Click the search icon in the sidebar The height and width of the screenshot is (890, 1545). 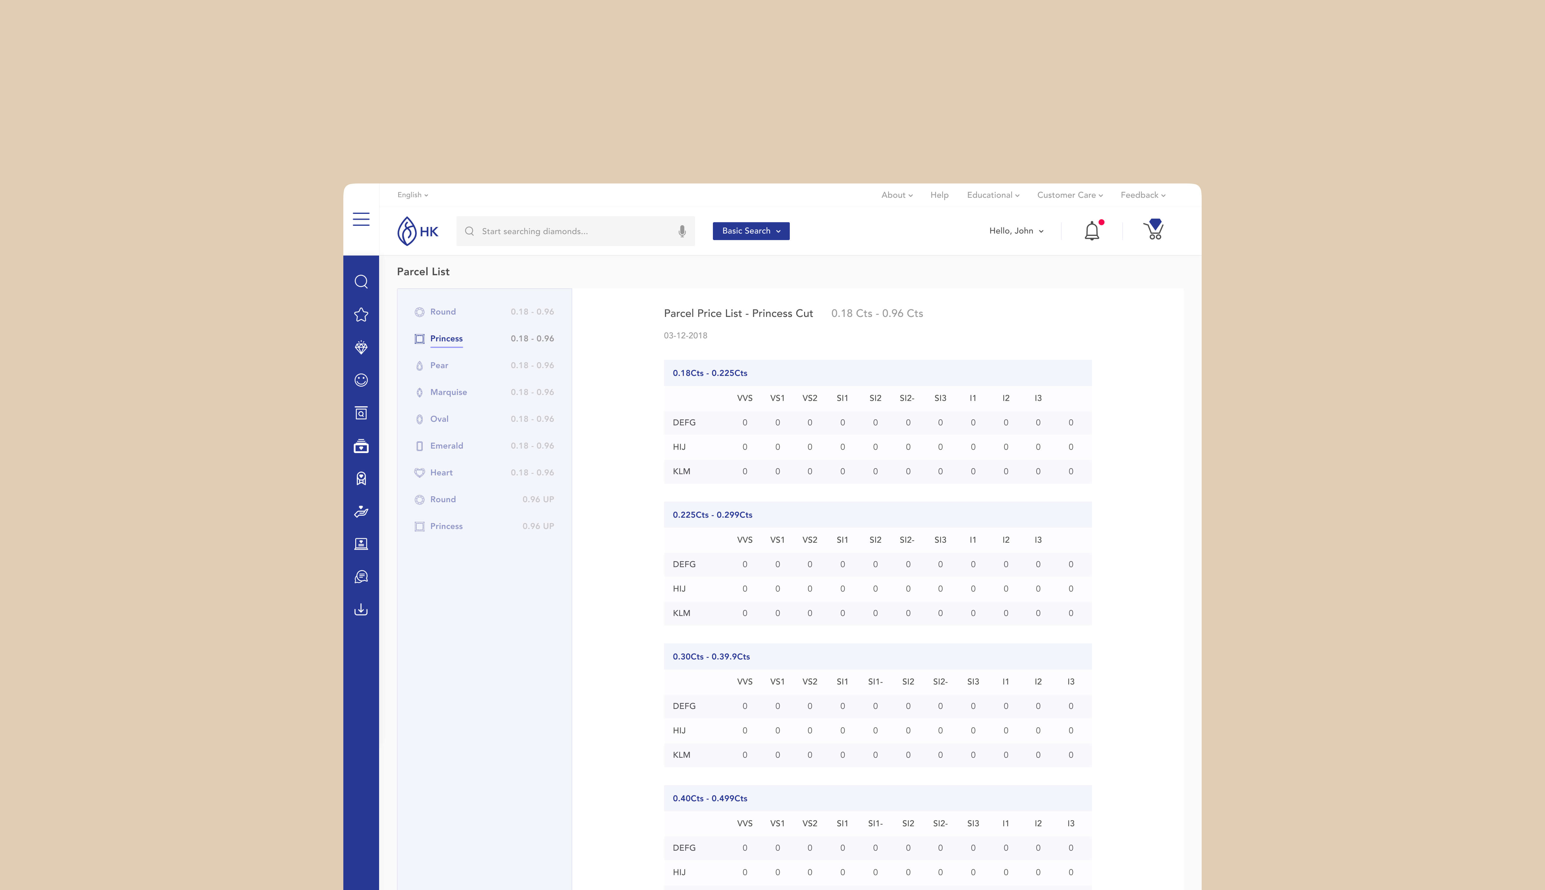point(361,282)
